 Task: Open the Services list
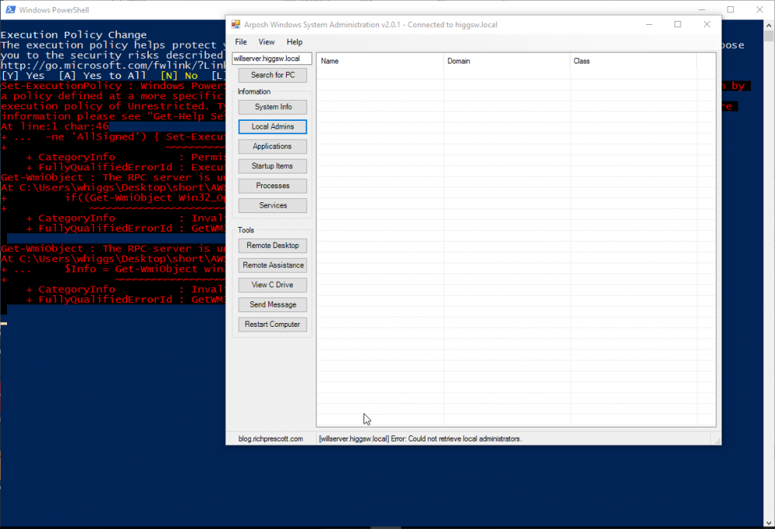pyautogui.click(x=272, y=205)
